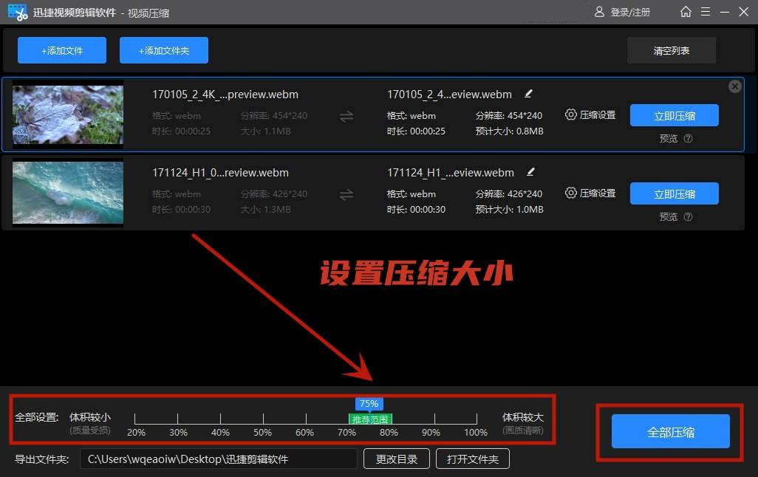Select the ocean wave video thumbnail
The height and width of the screenshot is (477, 758).
(68, 193)
